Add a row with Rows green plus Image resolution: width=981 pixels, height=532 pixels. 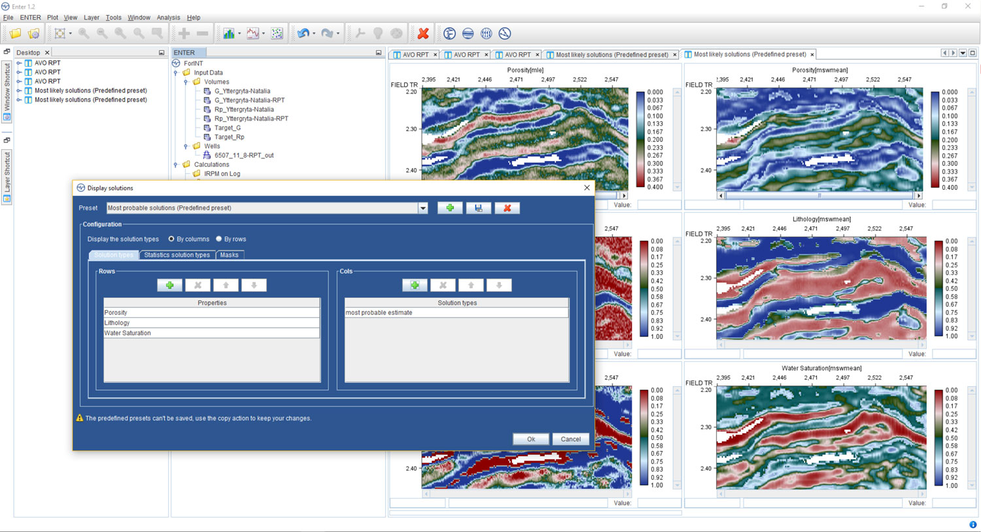(x=169, y=285)
